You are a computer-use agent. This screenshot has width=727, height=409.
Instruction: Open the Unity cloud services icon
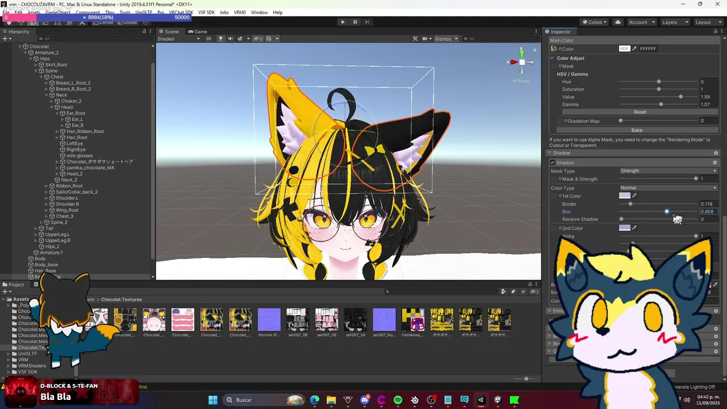pos(618,22)
